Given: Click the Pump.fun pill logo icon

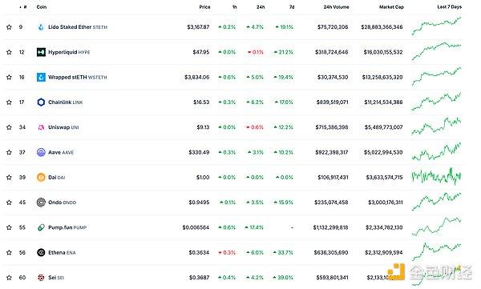Looking at the screenshot, I should click(x=41, y=227).
